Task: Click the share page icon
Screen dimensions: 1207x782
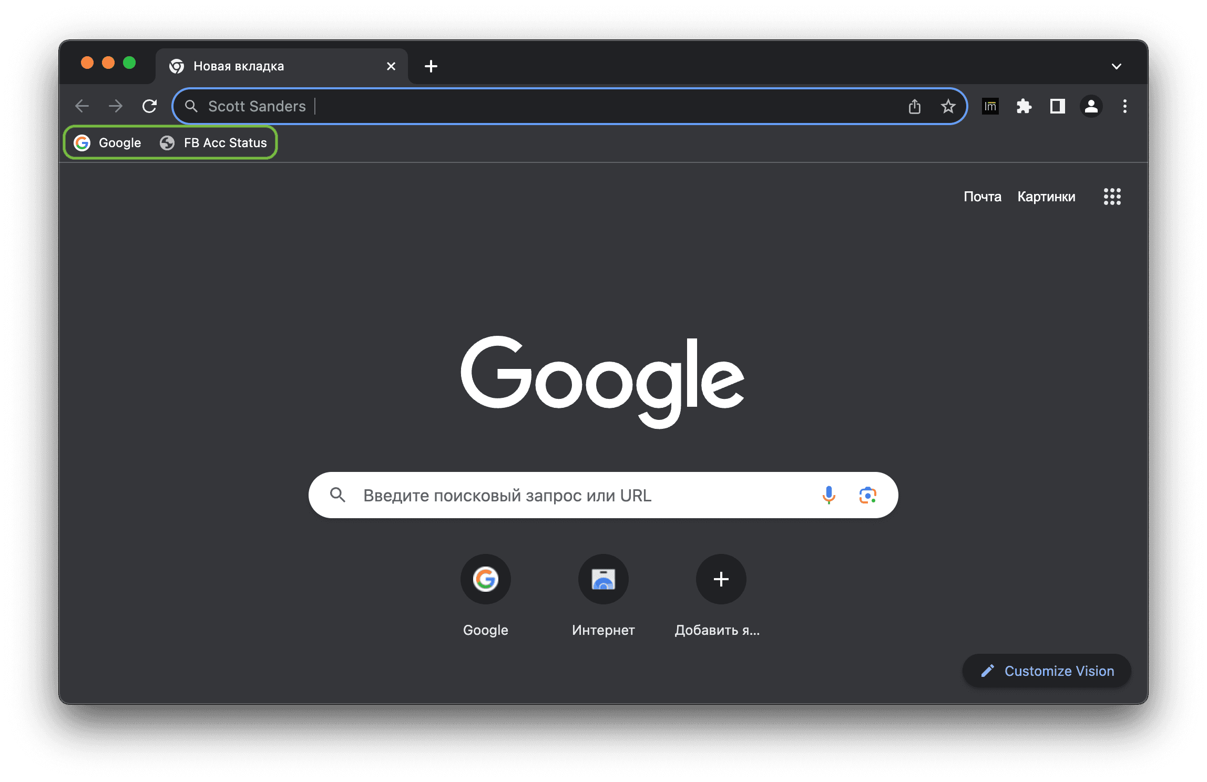Action: [915, 107]
